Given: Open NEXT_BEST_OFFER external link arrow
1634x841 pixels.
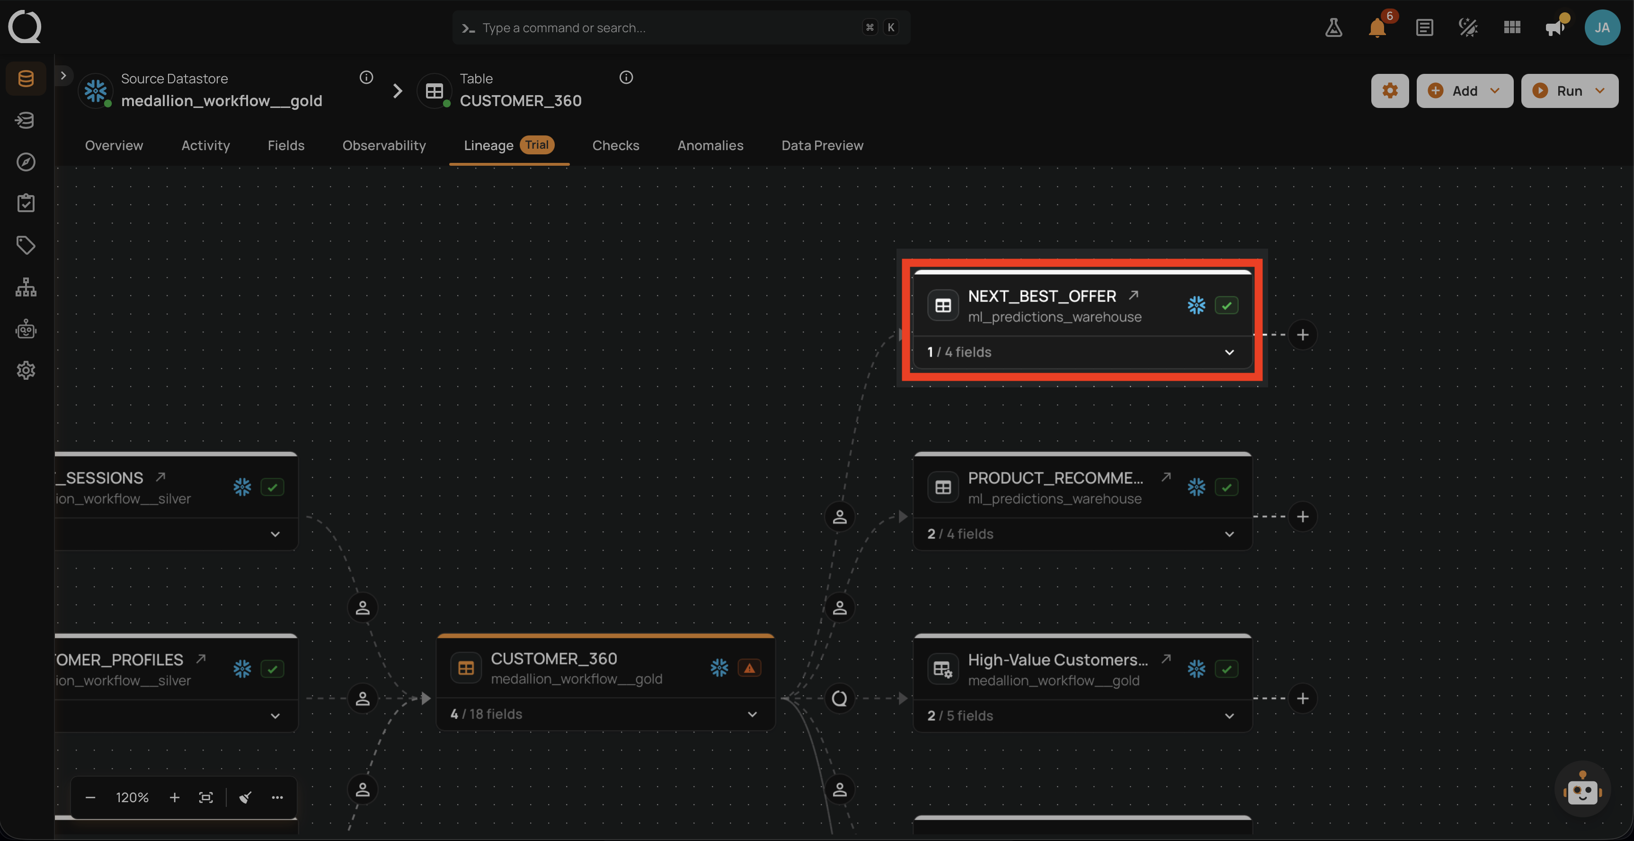Looking at the screenshot, I should [x=1134, y=295].
